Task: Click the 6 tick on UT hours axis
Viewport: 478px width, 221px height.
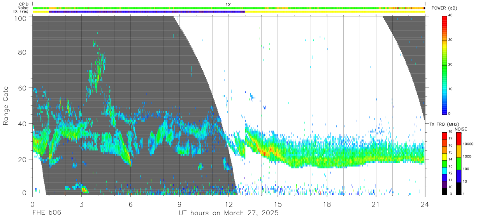Action: click(x=130, y=204)
